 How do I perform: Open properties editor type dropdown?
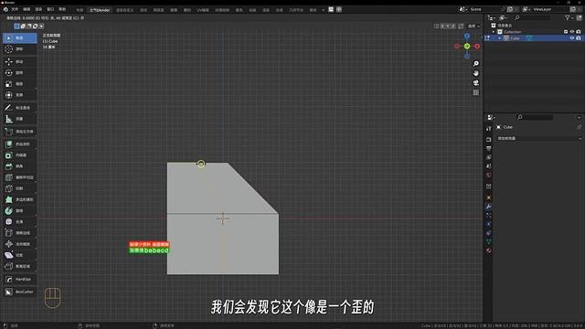pos(491,118)
